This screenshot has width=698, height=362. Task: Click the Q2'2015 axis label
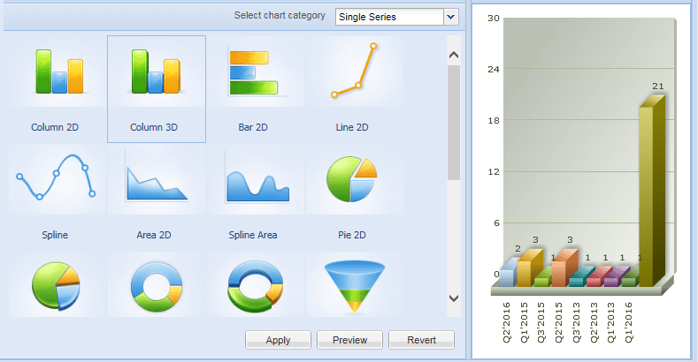pos(559,322)
